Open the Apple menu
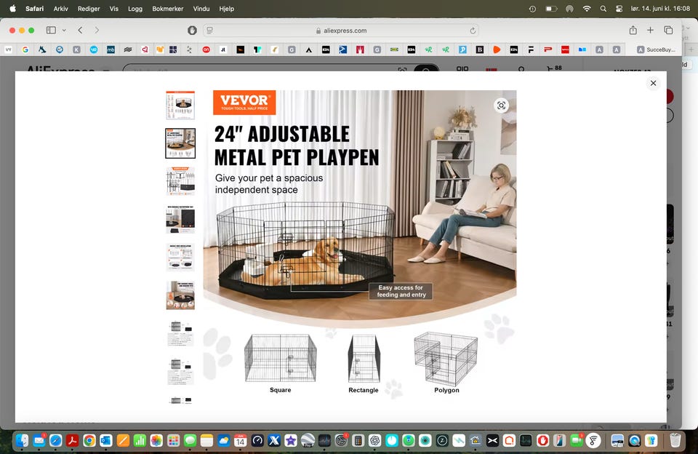Viewport: 698px width, 454px height. pos(12,9)
